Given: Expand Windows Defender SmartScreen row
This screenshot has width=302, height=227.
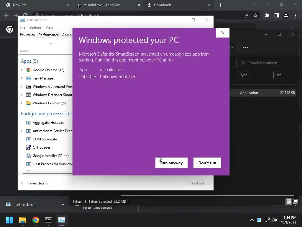Looking at the screenshot, I should tap(22, 95).
